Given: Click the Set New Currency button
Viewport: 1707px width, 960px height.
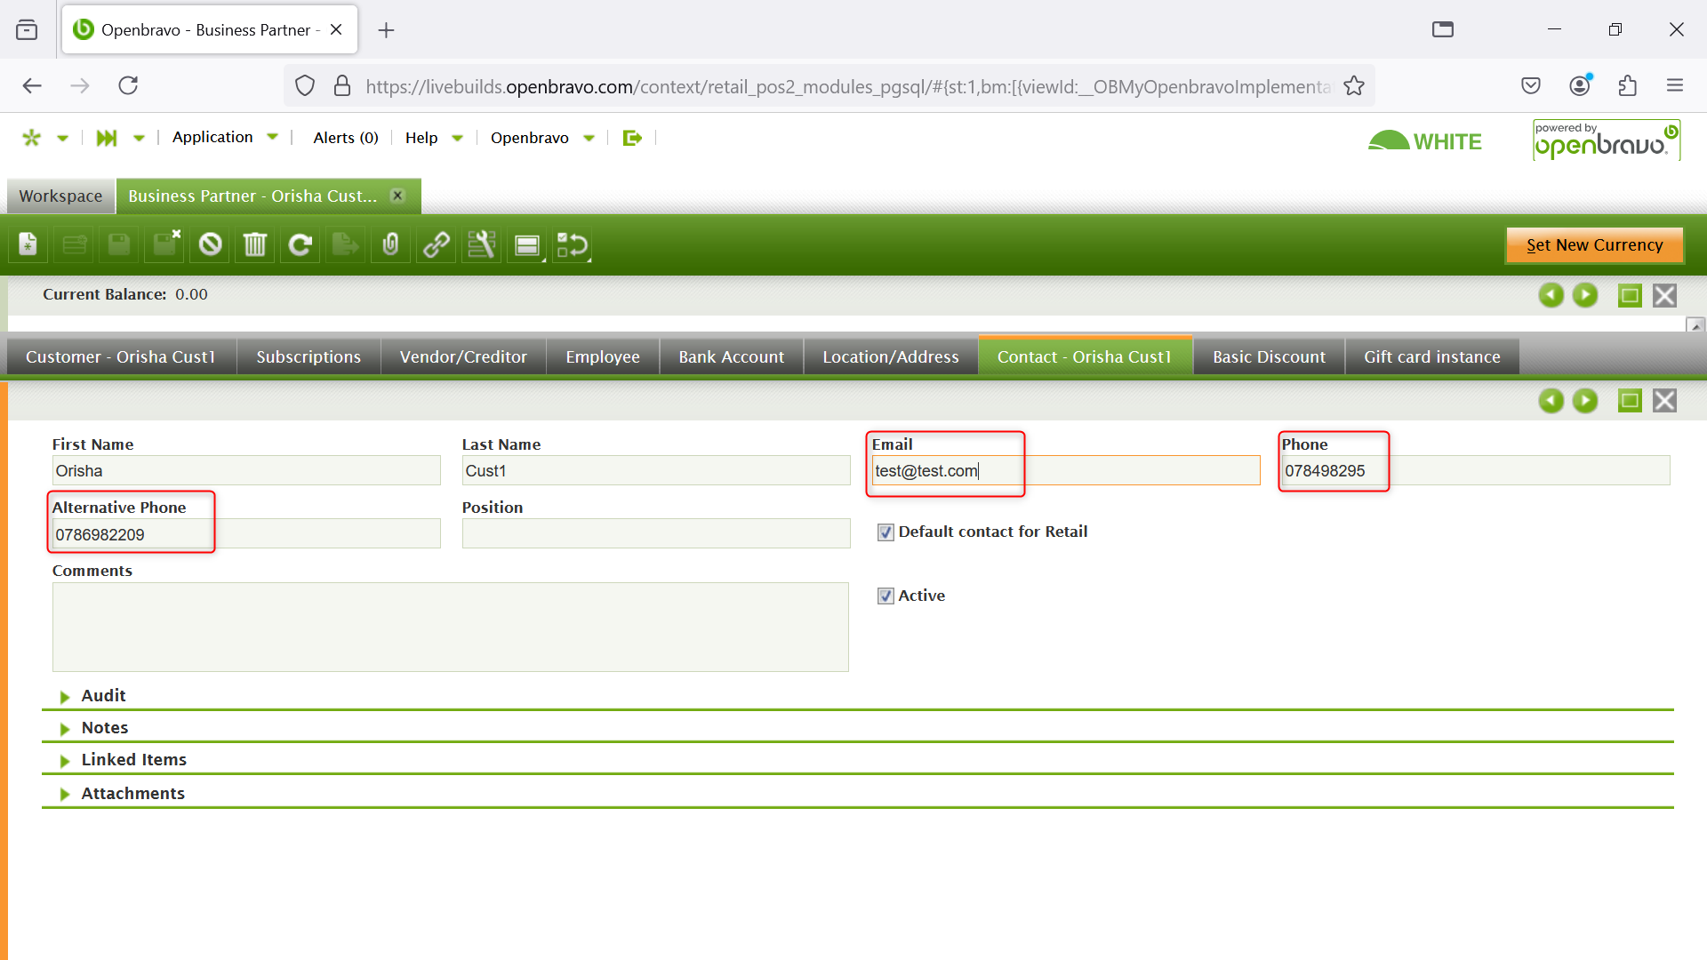Looking at the screenshot, I should (x=1593, y=245).
